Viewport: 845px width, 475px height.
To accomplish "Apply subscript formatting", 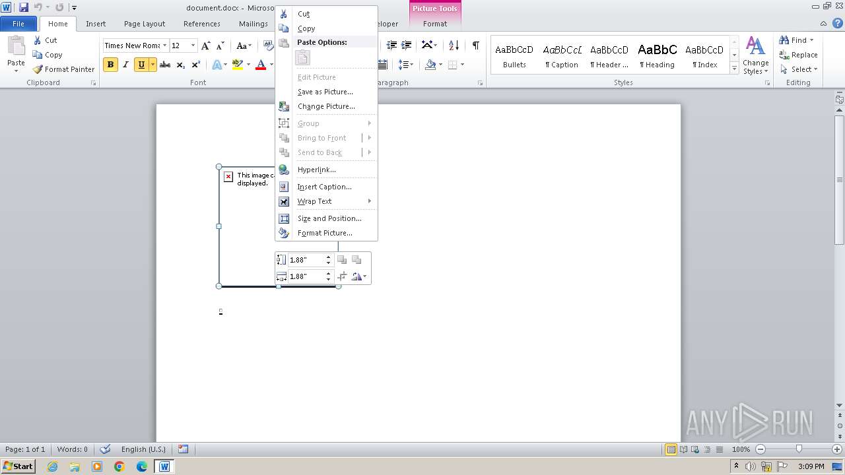I will coord(181,65).
